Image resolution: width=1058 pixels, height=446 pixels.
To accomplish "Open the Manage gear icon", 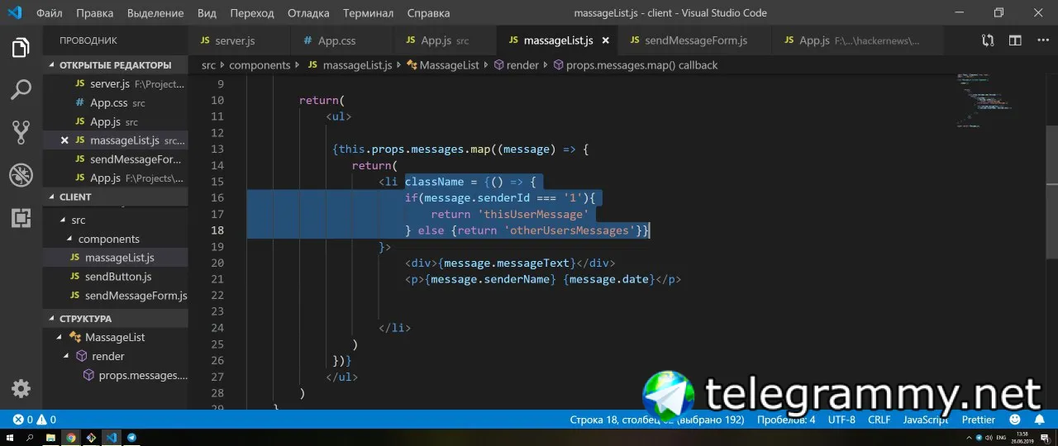I will coord(21,389).
